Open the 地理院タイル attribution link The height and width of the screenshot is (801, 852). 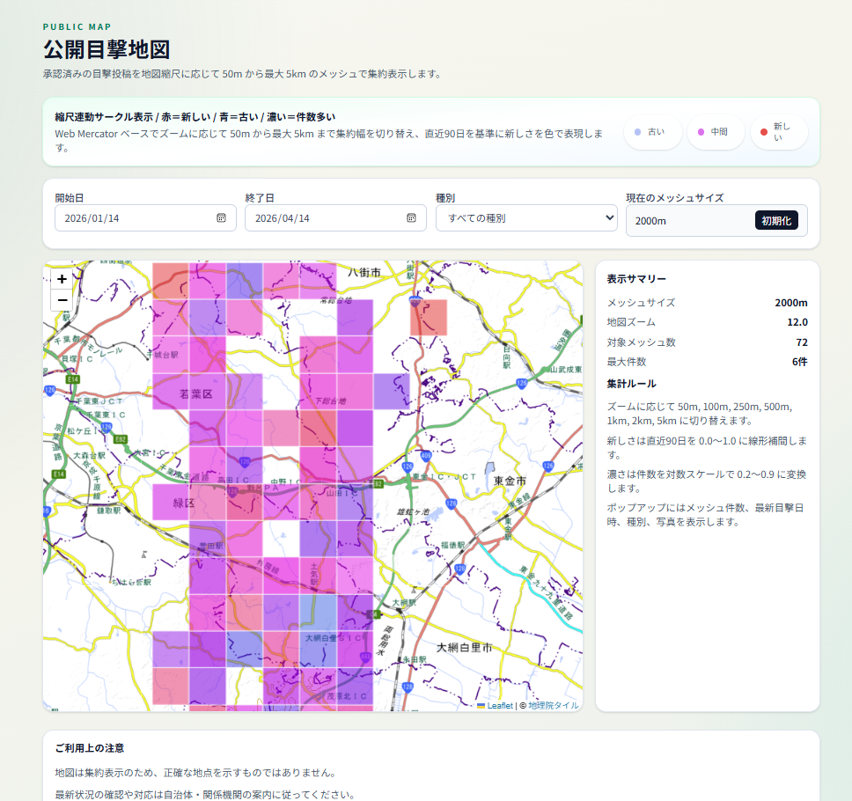554,705
